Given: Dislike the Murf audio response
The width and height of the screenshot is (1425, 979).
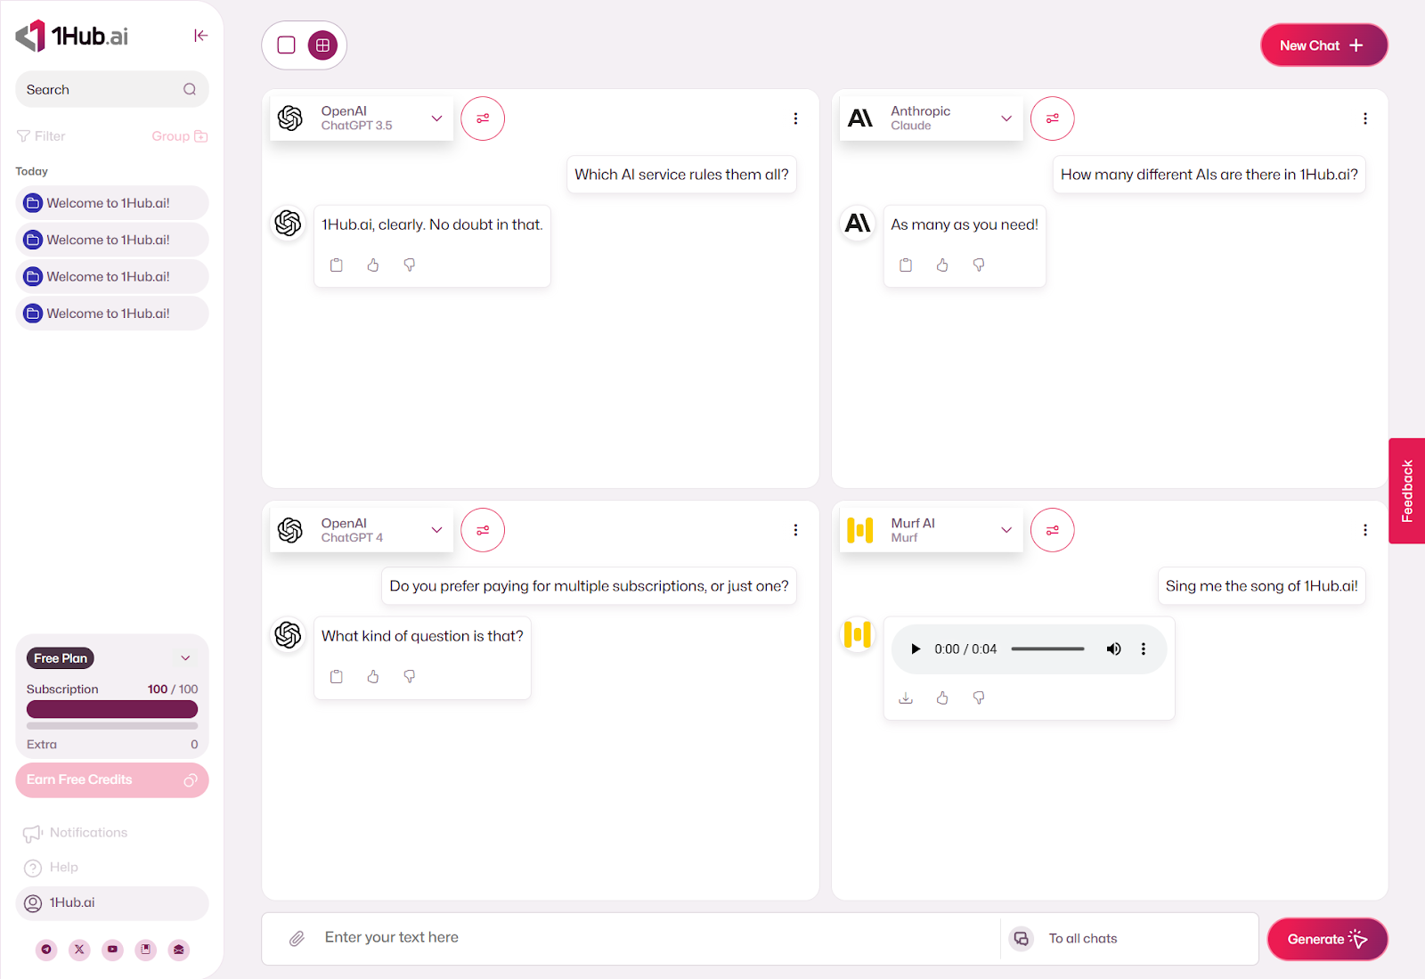Looking at the screenshot, I should click(979, 698).
